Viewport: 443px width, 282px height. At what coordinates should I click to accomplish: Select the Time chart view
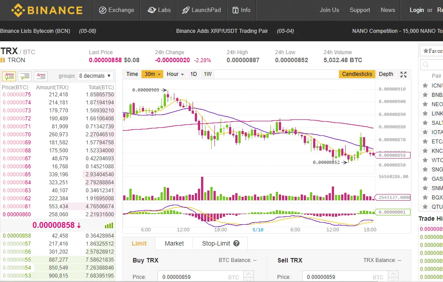pos(132,74)
